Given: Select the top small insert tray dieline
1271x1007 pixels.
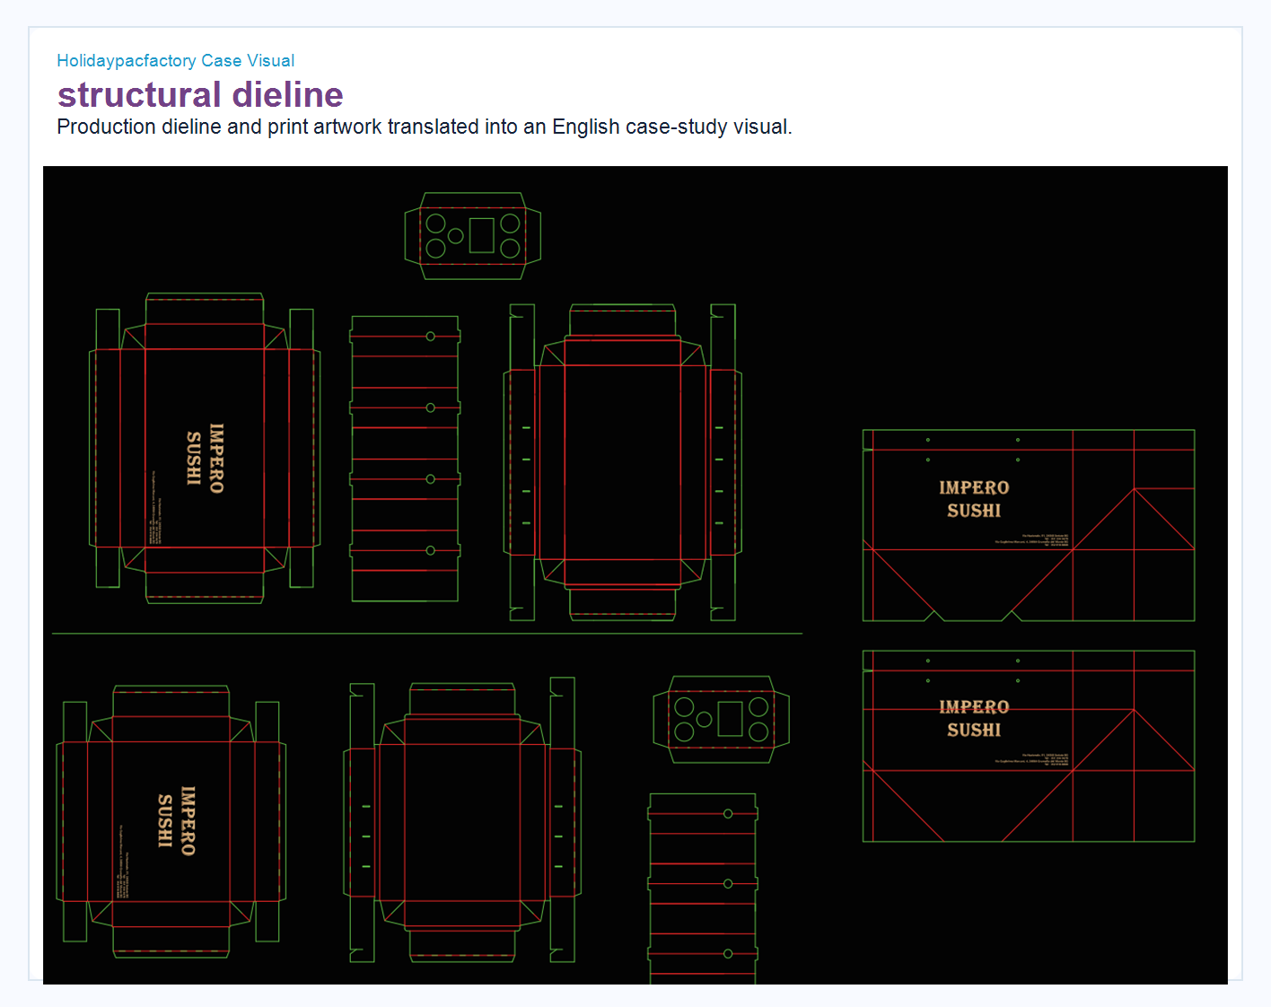Looking at the screenshot, I should [473, 235].
